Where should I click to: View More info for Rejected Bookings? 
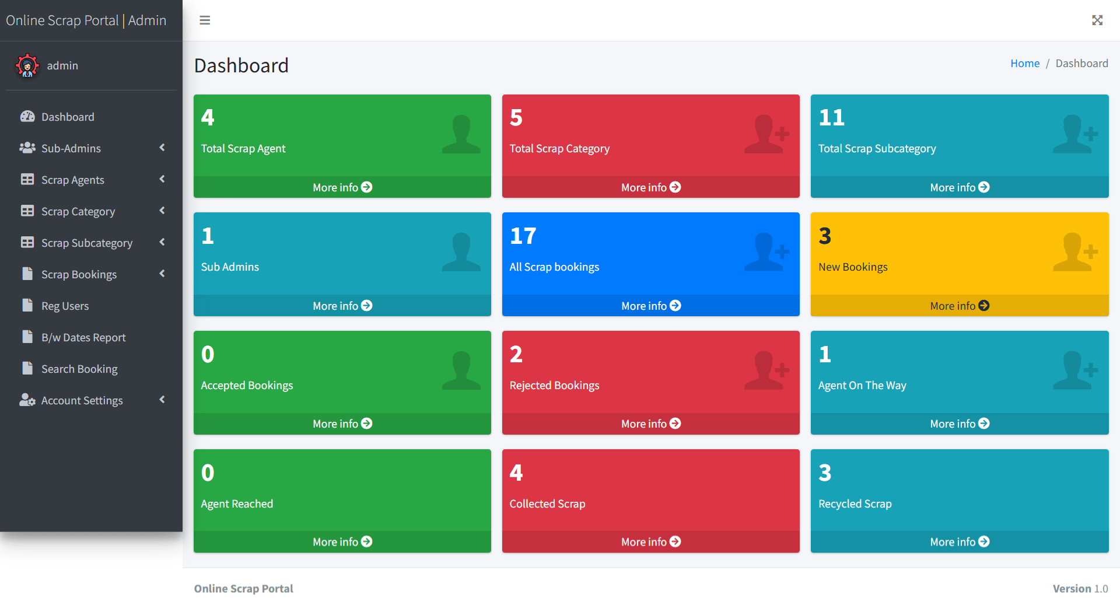click(650, 424)
